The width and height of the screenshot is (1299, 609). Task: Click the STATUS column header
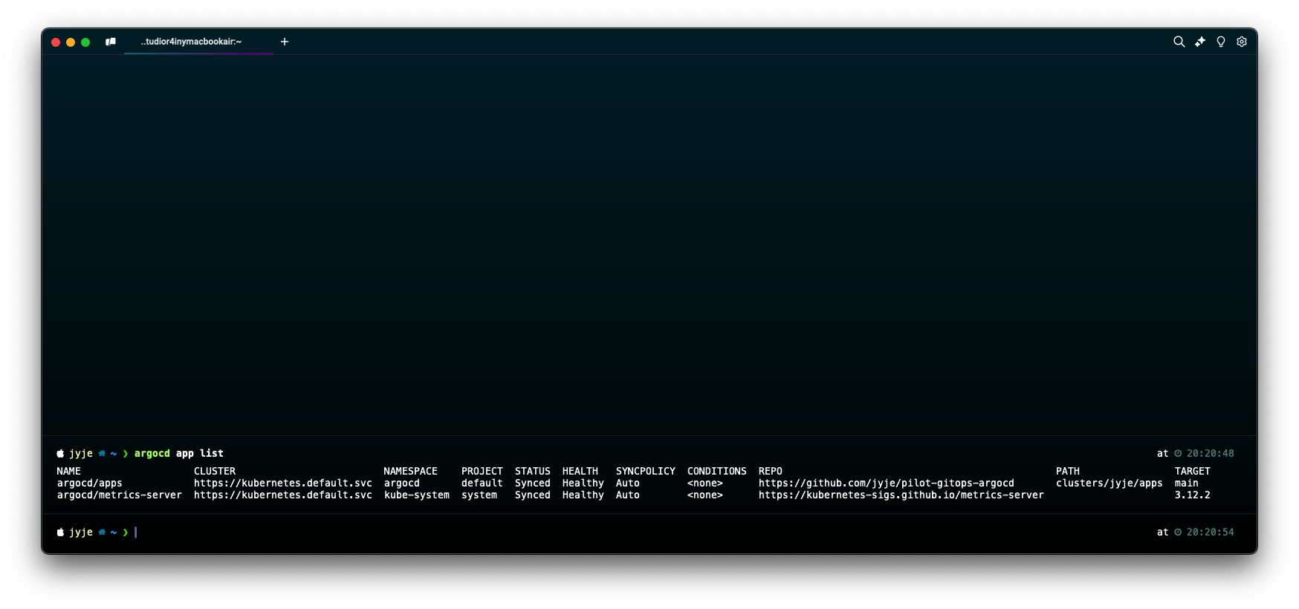click(x=533, y=471)
